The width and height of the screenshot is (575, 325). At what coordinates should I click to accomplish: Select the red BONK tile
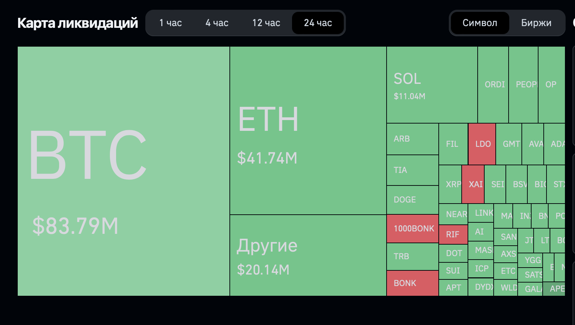click(x=413, y=283)
